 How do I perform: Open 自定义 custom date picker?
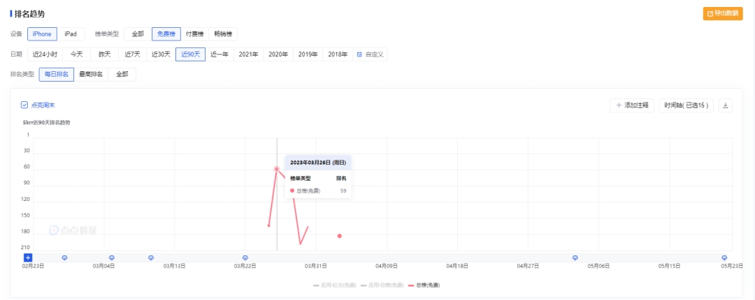[370, 54]
